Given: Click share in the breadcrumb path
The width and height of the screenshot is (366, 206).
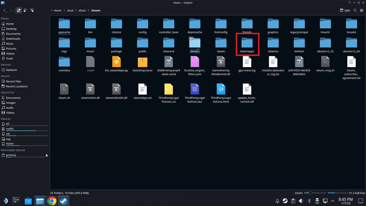Looking at the screenshot, I should pos(82,10).
